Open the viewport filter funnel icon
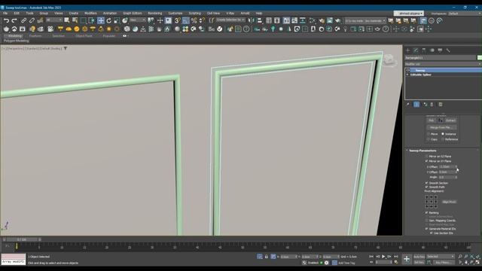482x271 pixels. (66, 48)
